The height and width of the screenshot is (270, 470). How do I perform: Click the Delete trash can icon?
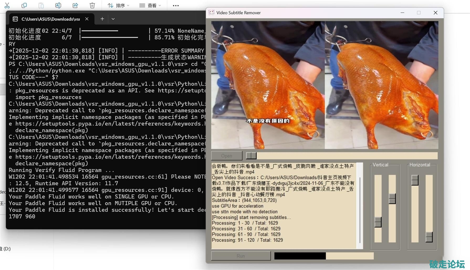(x=92, y=5)
